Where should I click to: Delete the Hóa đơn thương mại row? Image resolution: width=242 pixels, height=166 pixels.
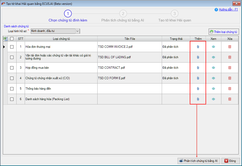(x=230, y=47)
